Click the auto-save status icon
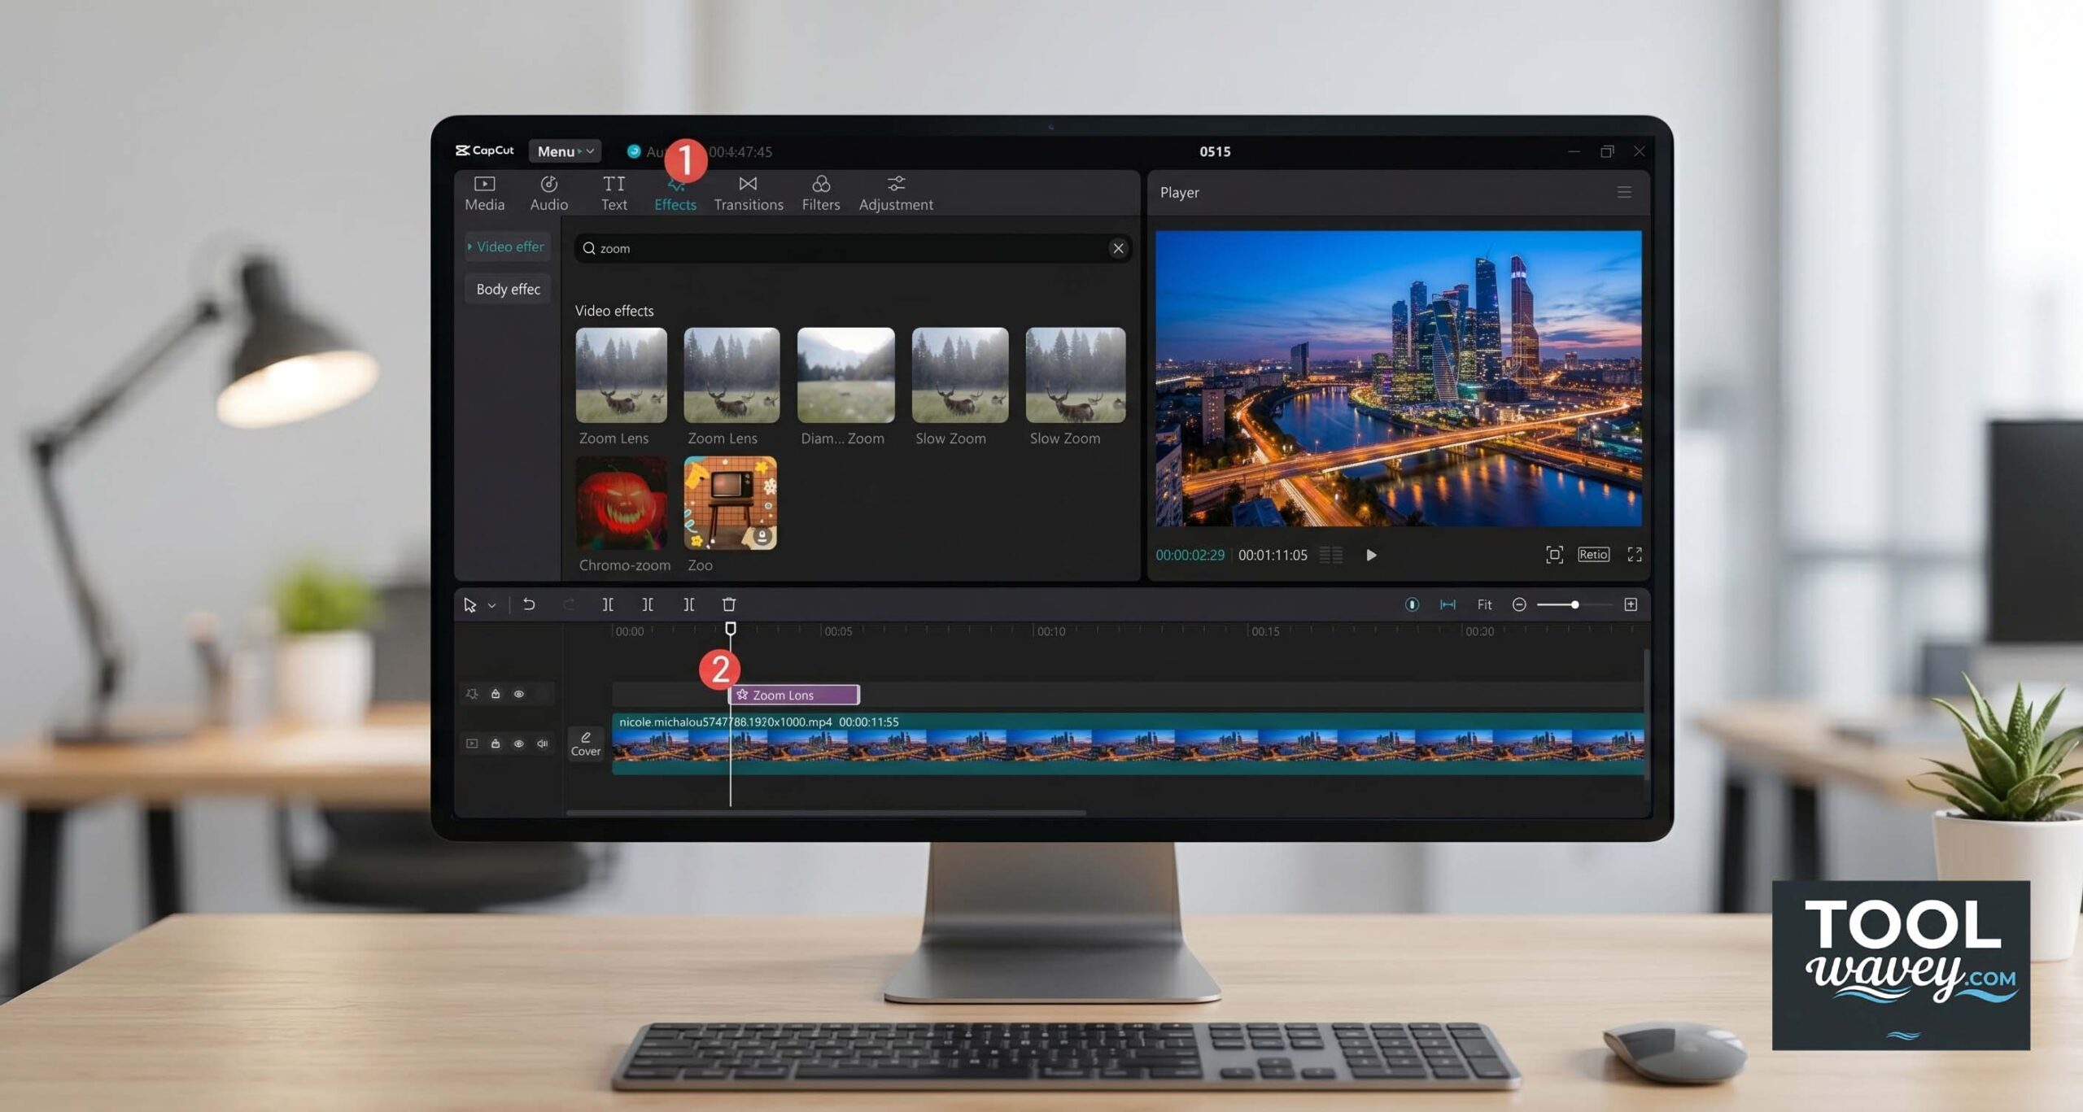 [633, 151]
